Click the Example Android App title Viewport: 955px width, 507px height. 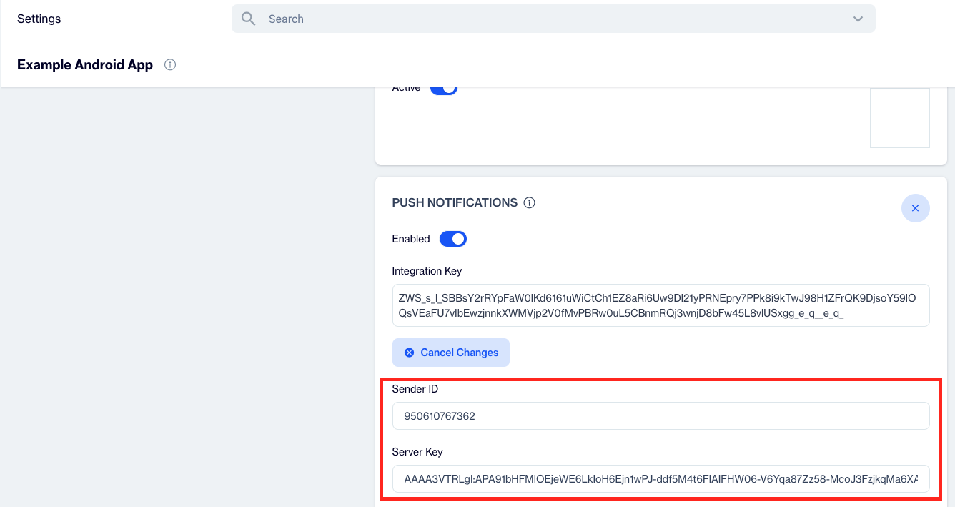point(85,65)
